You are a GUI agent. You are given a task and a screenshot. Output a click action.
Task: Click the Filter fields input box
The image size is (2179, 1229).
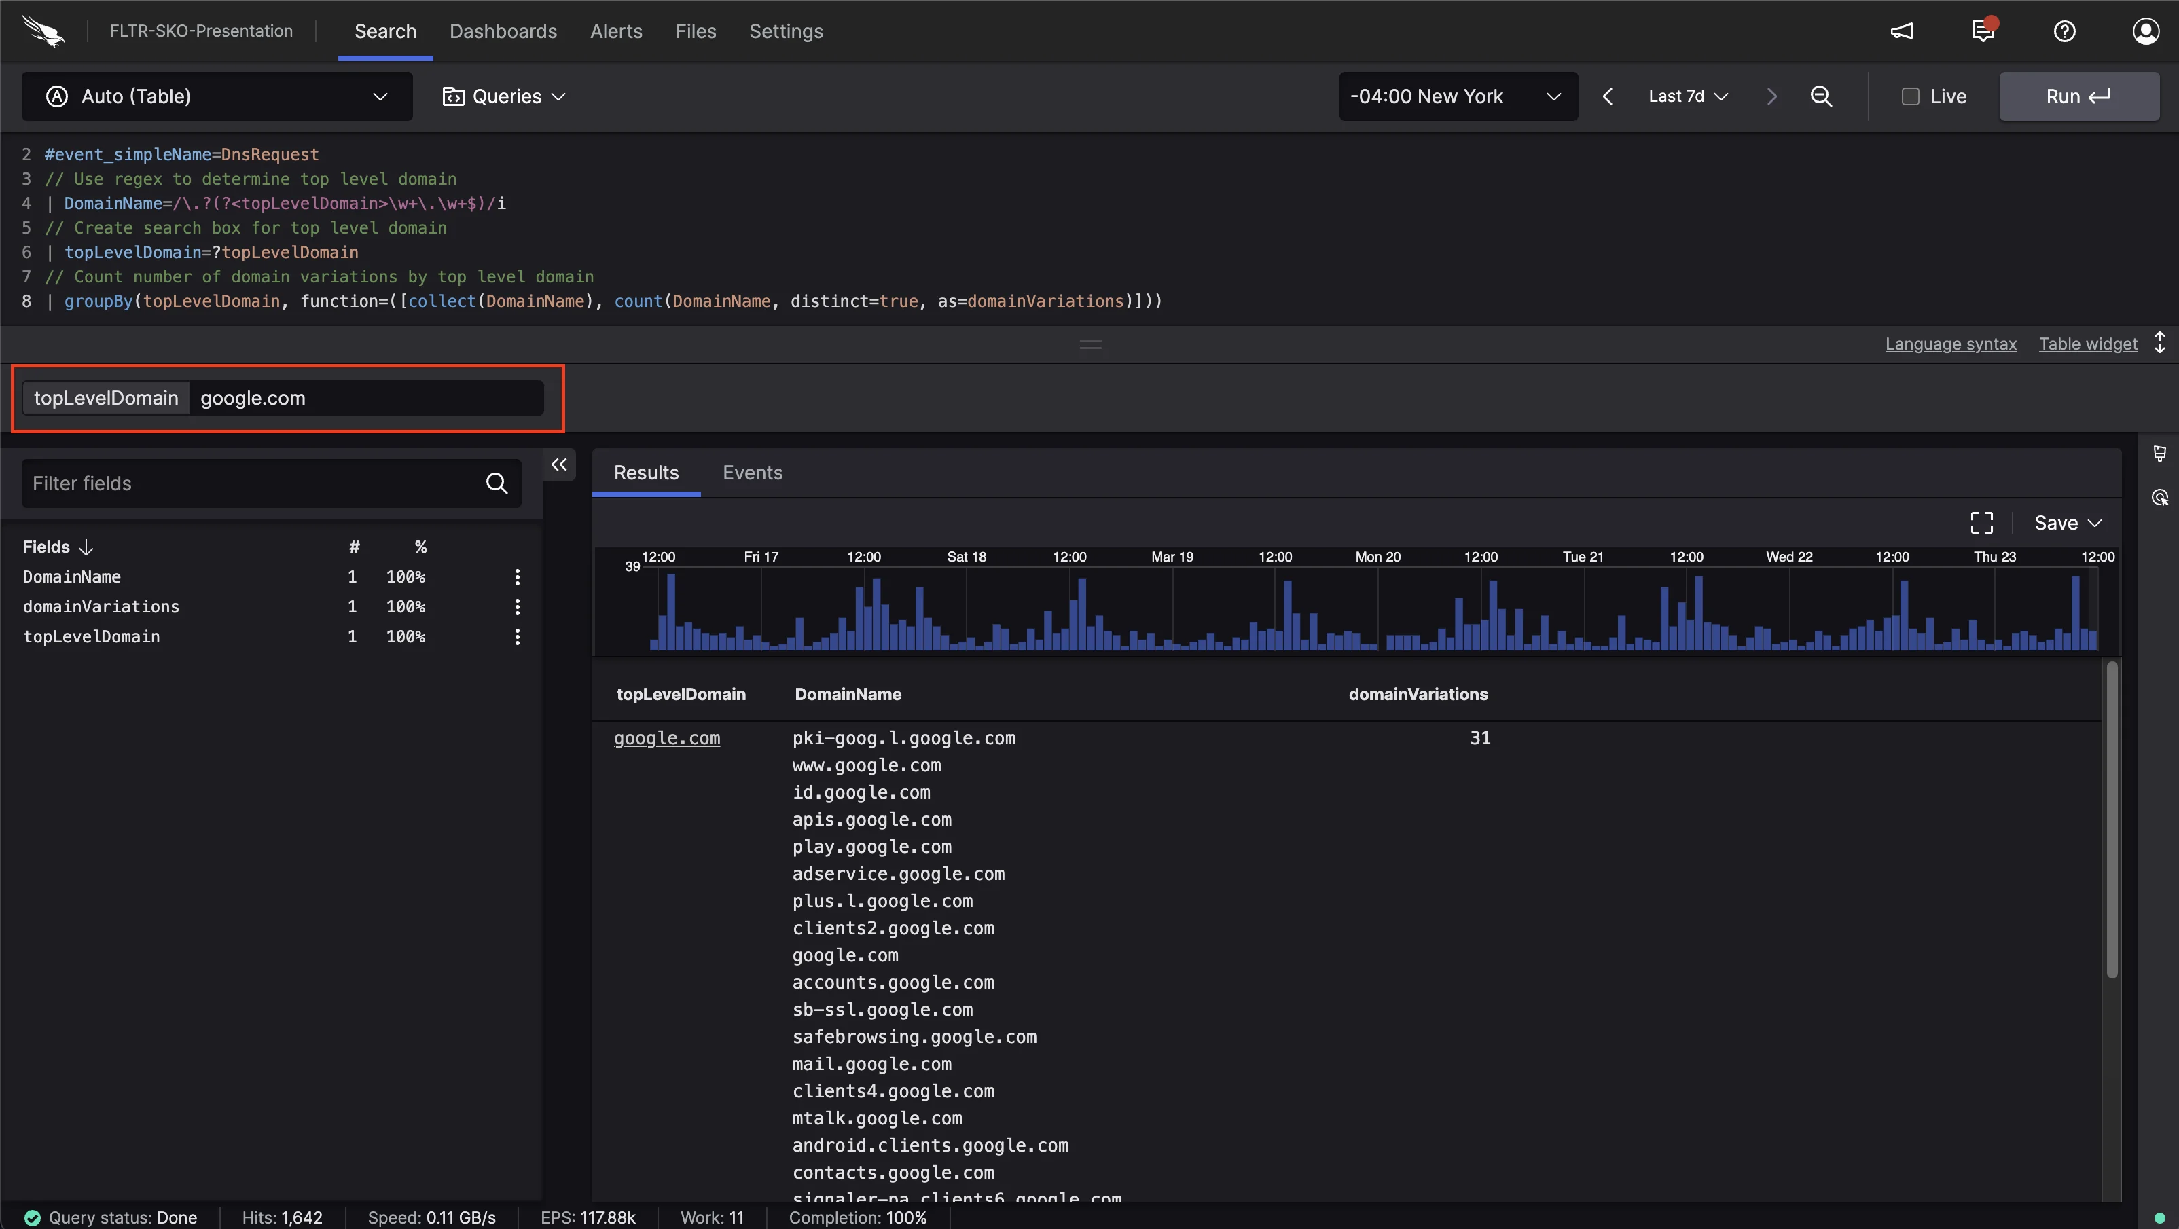[271, 483]
